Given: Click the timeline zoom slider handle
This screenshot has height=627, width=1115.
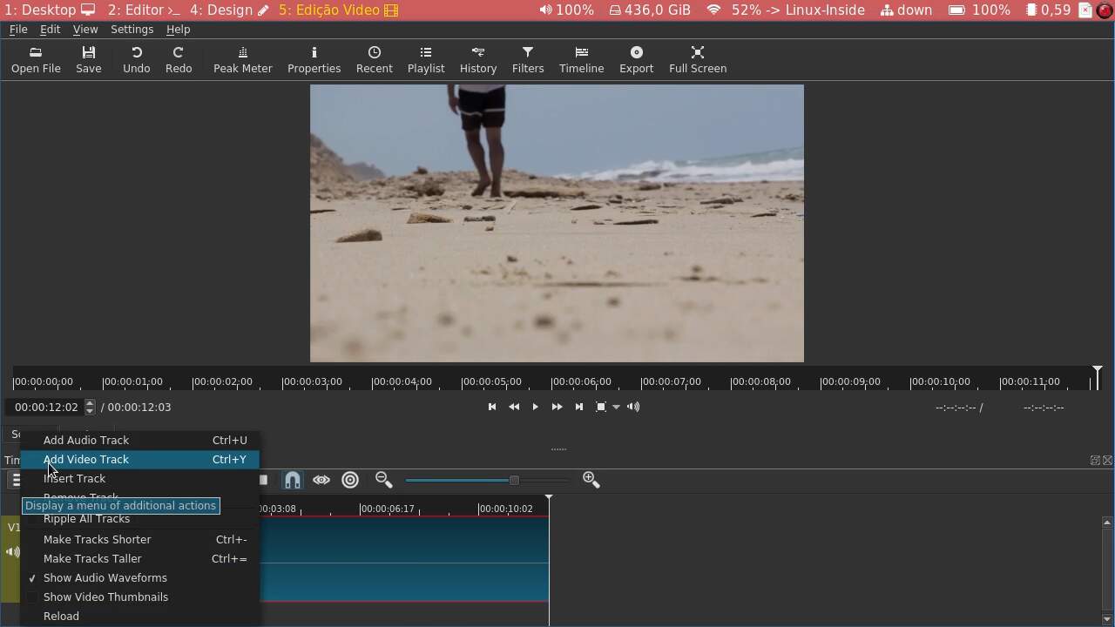Looking at the screenshot, I should [x=514, y=480].
